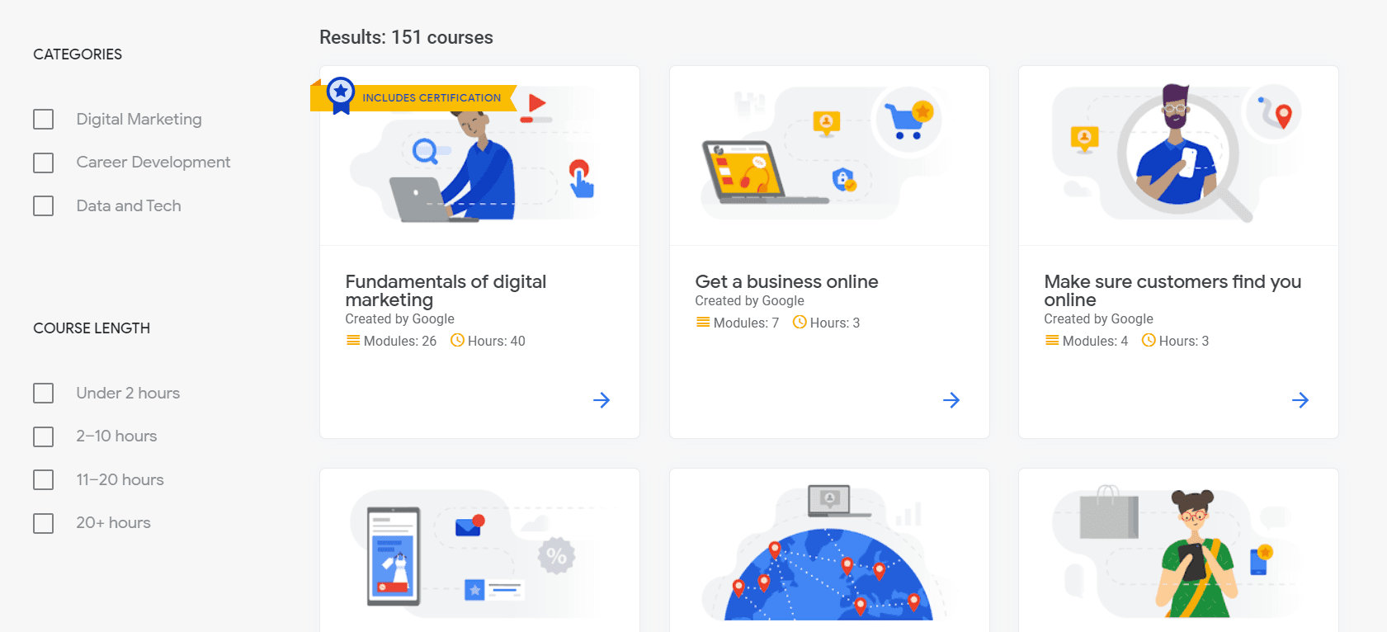Click the clock icon next to Hours: 40
This screenshot has height=632, width=1387.
(457, 340)
